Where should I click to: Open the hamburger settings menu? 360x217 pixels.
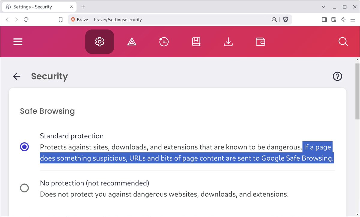18,42
